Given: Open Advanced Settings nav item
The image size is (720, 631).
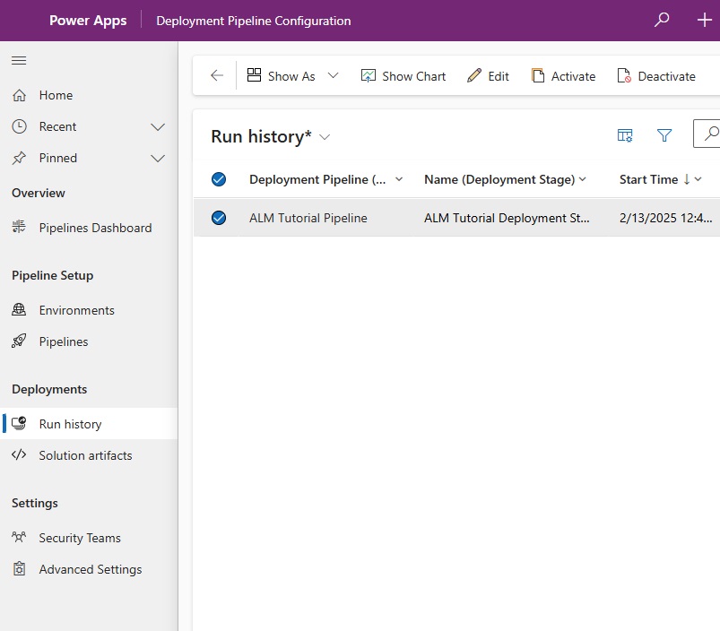Looking at the screenshot, I should (89, 569).
